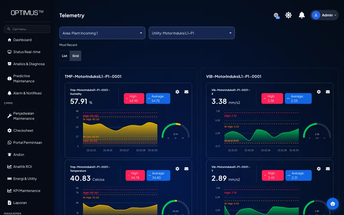Open settings gear on Vib Y card

click(x=319, y=169)
